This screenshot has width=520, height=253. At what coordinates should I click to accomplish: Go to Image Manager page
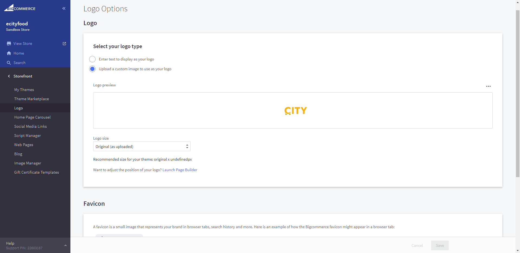point(28,163)
